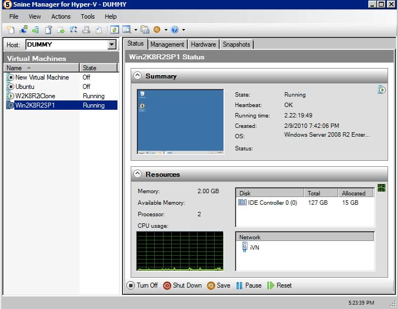The width and height of the screenshot is (398, 309).
Task: Open the Help menu
Action: point(111,16)
